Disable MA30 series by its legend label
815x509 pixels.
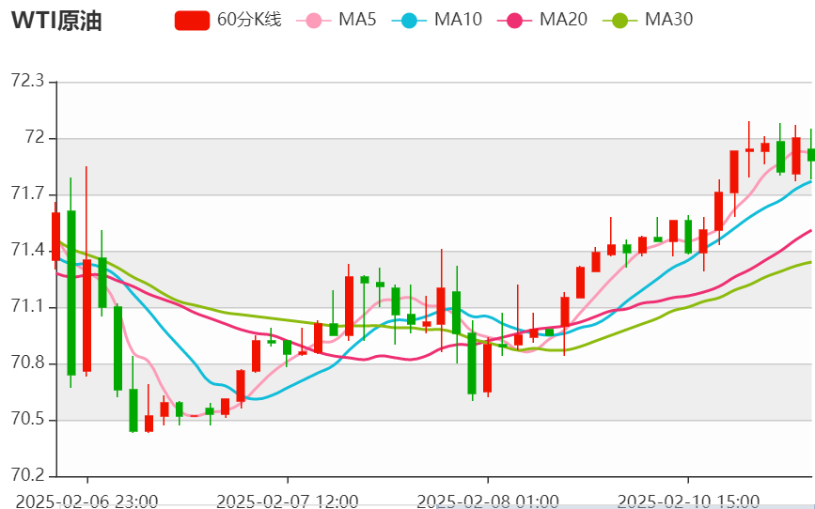(668, 20)
